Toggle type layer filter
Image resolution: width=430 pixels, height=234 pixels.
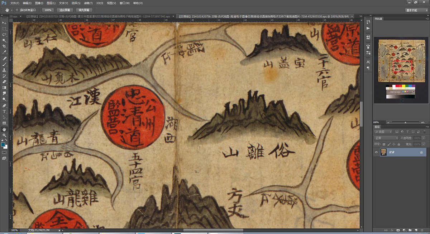pos(407,132)
